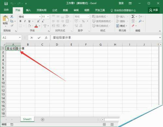Click the Merge and Center icon
163x127 pixels.
67,21
